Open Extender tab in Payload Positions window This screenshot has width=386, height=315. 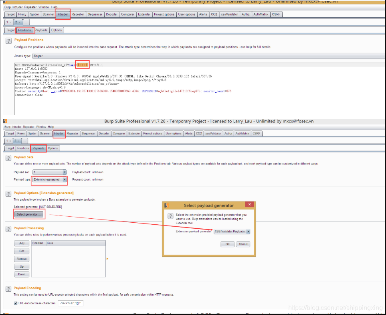pos(144,14)
